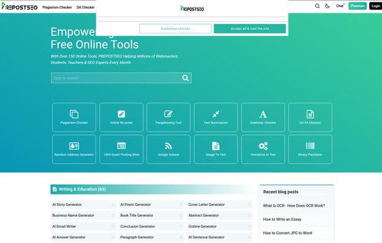382x243 pixels.
Task: Click the Recent blog posts heading
Action: pos(281,192)
